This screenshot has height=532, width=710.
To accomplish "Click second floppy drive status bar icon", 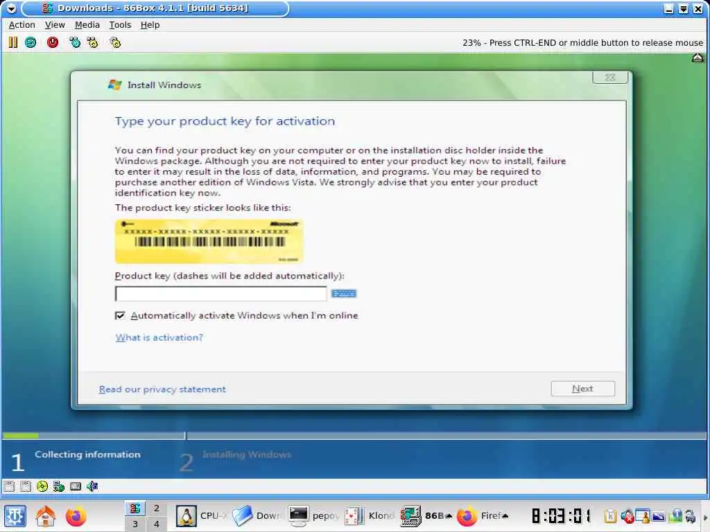I will pyautogui.click(x=26, y=486).
